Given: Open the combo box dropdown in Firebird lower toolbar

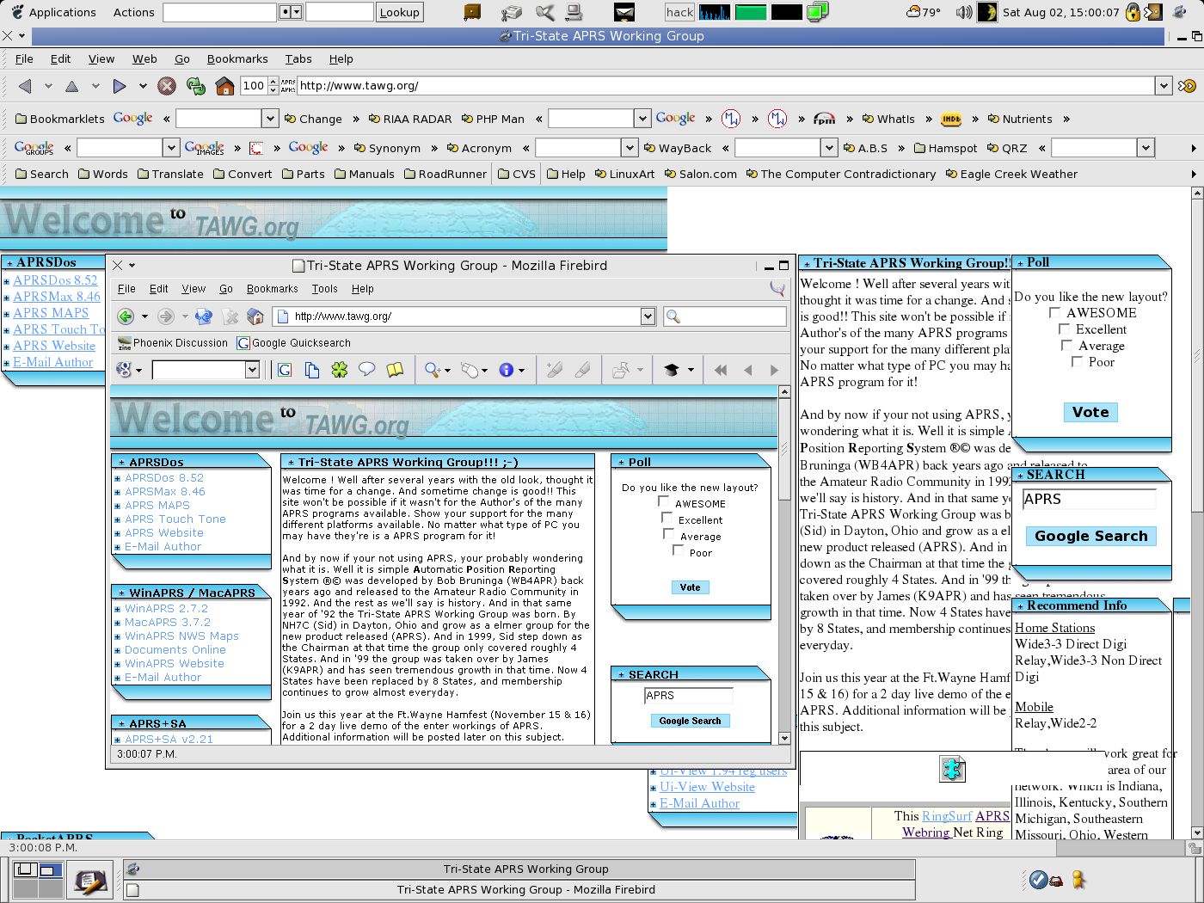Looking at the screenshot, I should [x=252, y=370].
